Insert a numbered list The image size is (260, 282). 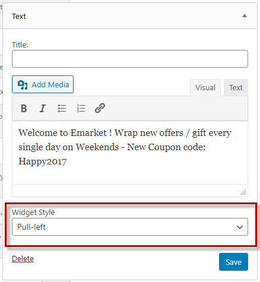[x=81, y=108]
